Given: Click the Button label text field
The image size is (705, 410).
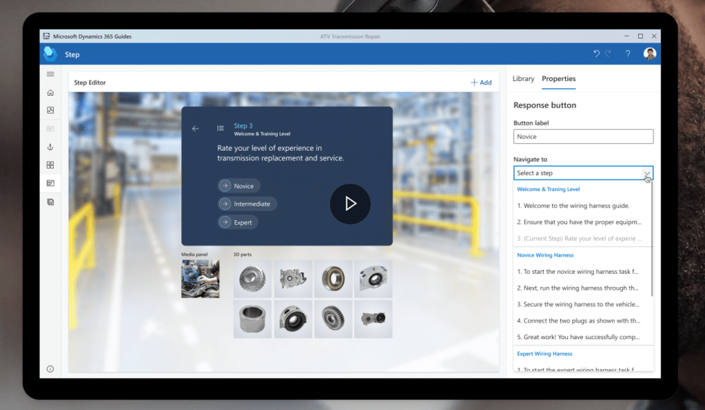Looking at the screenshot, I should (x=583, y=137).
